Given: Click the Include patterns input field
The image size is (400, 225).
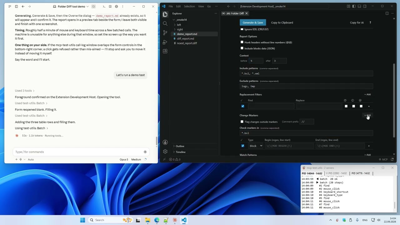Looking at the screenshot, I should (306, 73).
